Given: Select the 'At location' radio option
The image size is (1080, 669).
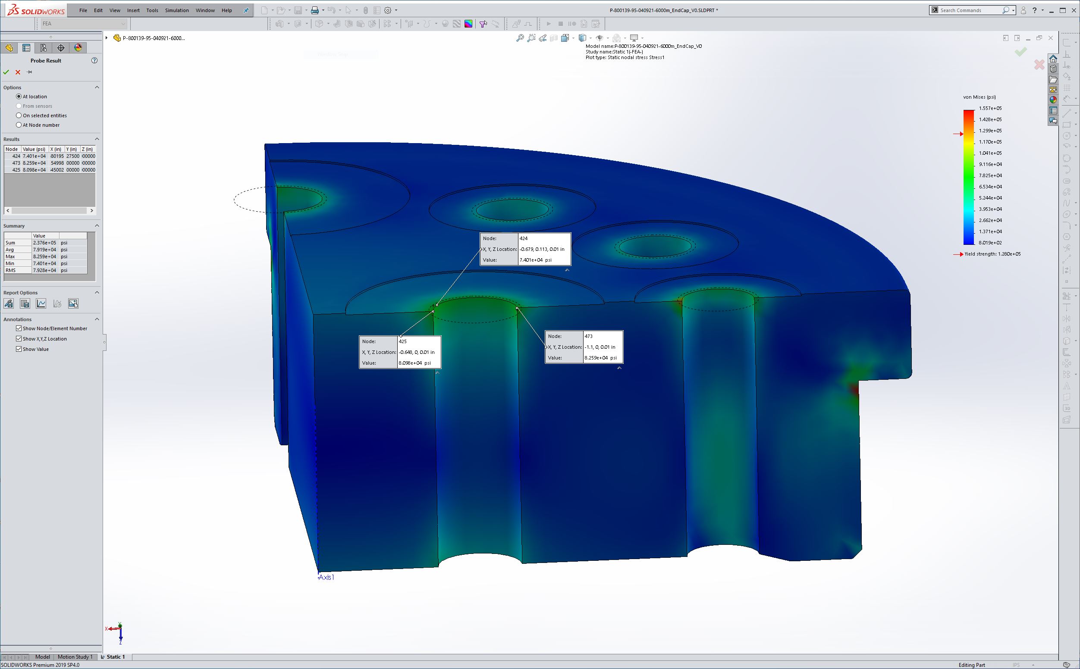Looking at the screenshot, I should click(x=19, y=97).
